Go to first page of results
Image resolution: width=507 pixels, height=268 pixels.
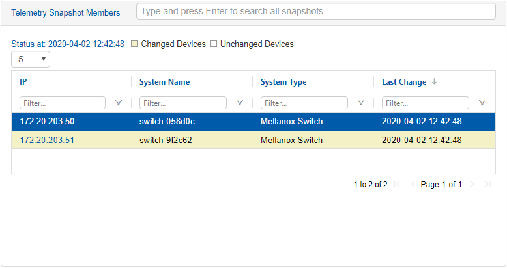(x=398, y=185)
